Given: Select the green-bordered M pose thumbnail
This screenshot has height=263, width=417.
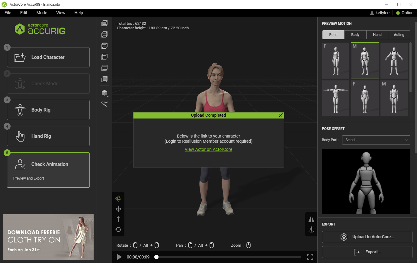Looking at the screenshot, I should pos(365,61).
